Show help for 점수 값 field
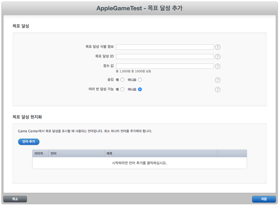Screen dimensions: 279x206 (x=217, y=66)
